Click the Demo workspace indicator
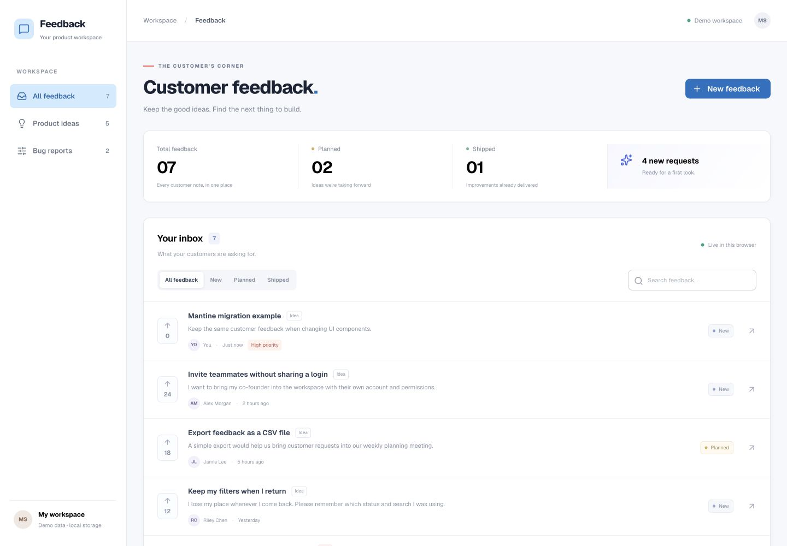Viewport: 787px width, 546px height. click(714, 21)
